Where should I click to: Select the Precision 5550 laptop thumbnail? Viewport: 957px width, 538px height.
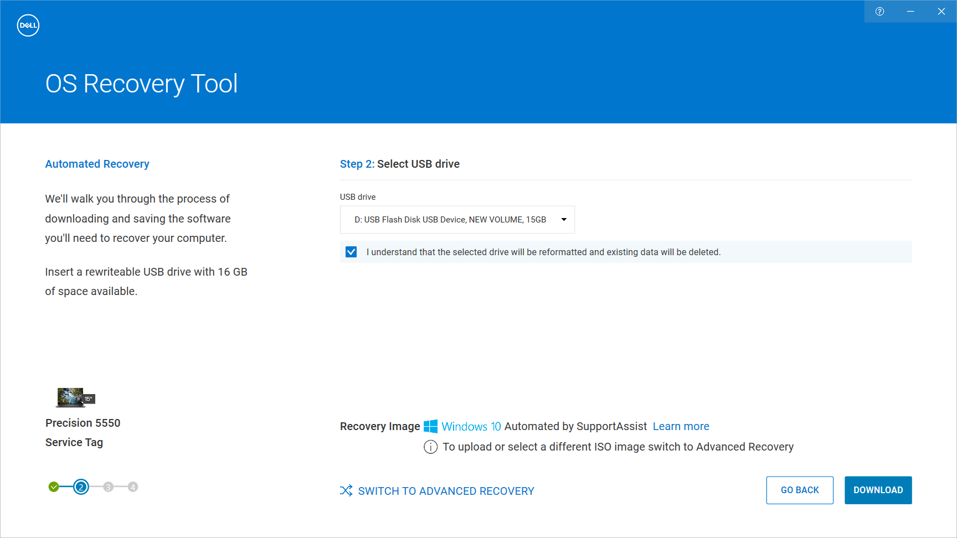[69, 397]
